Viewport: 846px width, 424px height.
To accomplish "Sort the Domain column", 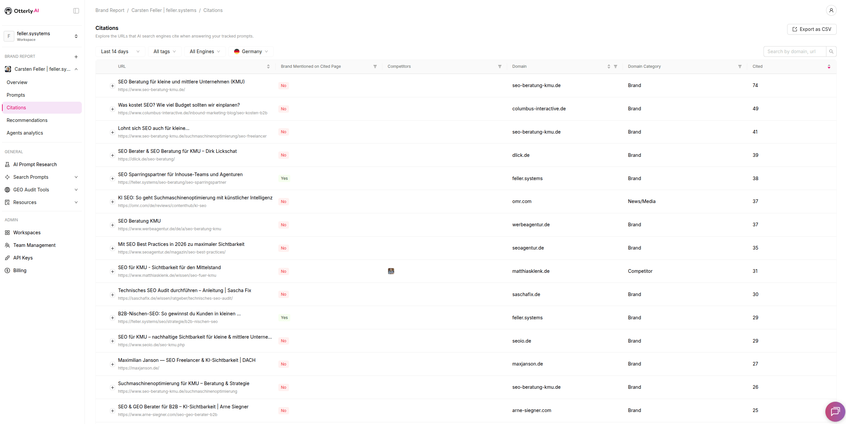I will [609, 66].
